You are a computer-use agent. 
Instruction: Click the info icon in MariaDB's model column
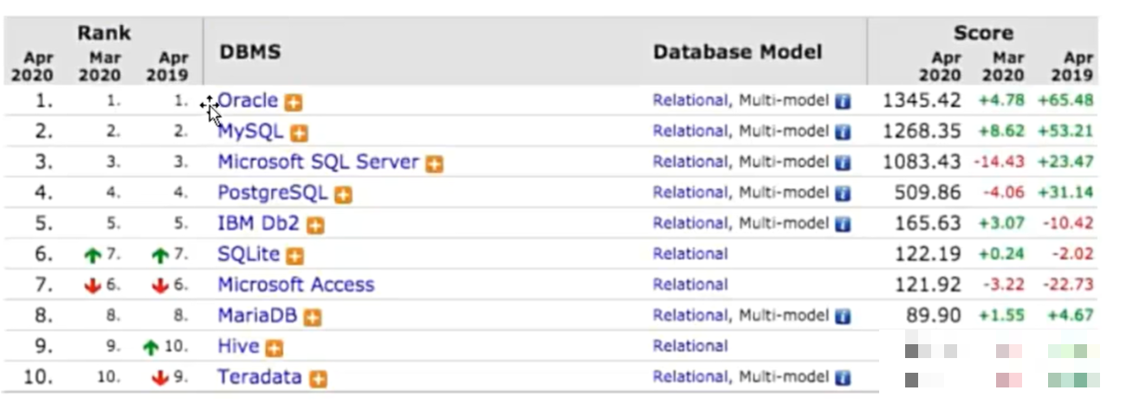coord(843,317)
